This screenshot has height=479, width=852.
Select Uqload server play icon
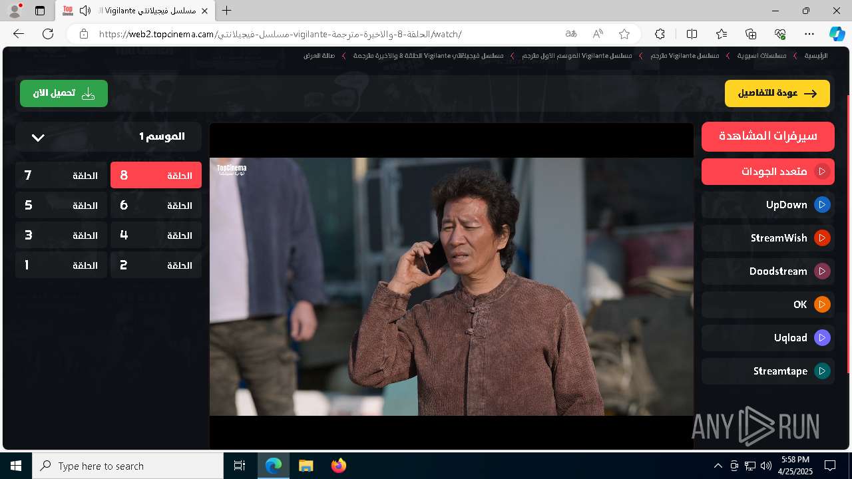pos(822,338)
